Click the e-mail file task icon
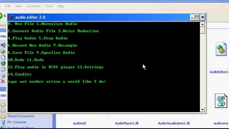 [x=3, y=69]
